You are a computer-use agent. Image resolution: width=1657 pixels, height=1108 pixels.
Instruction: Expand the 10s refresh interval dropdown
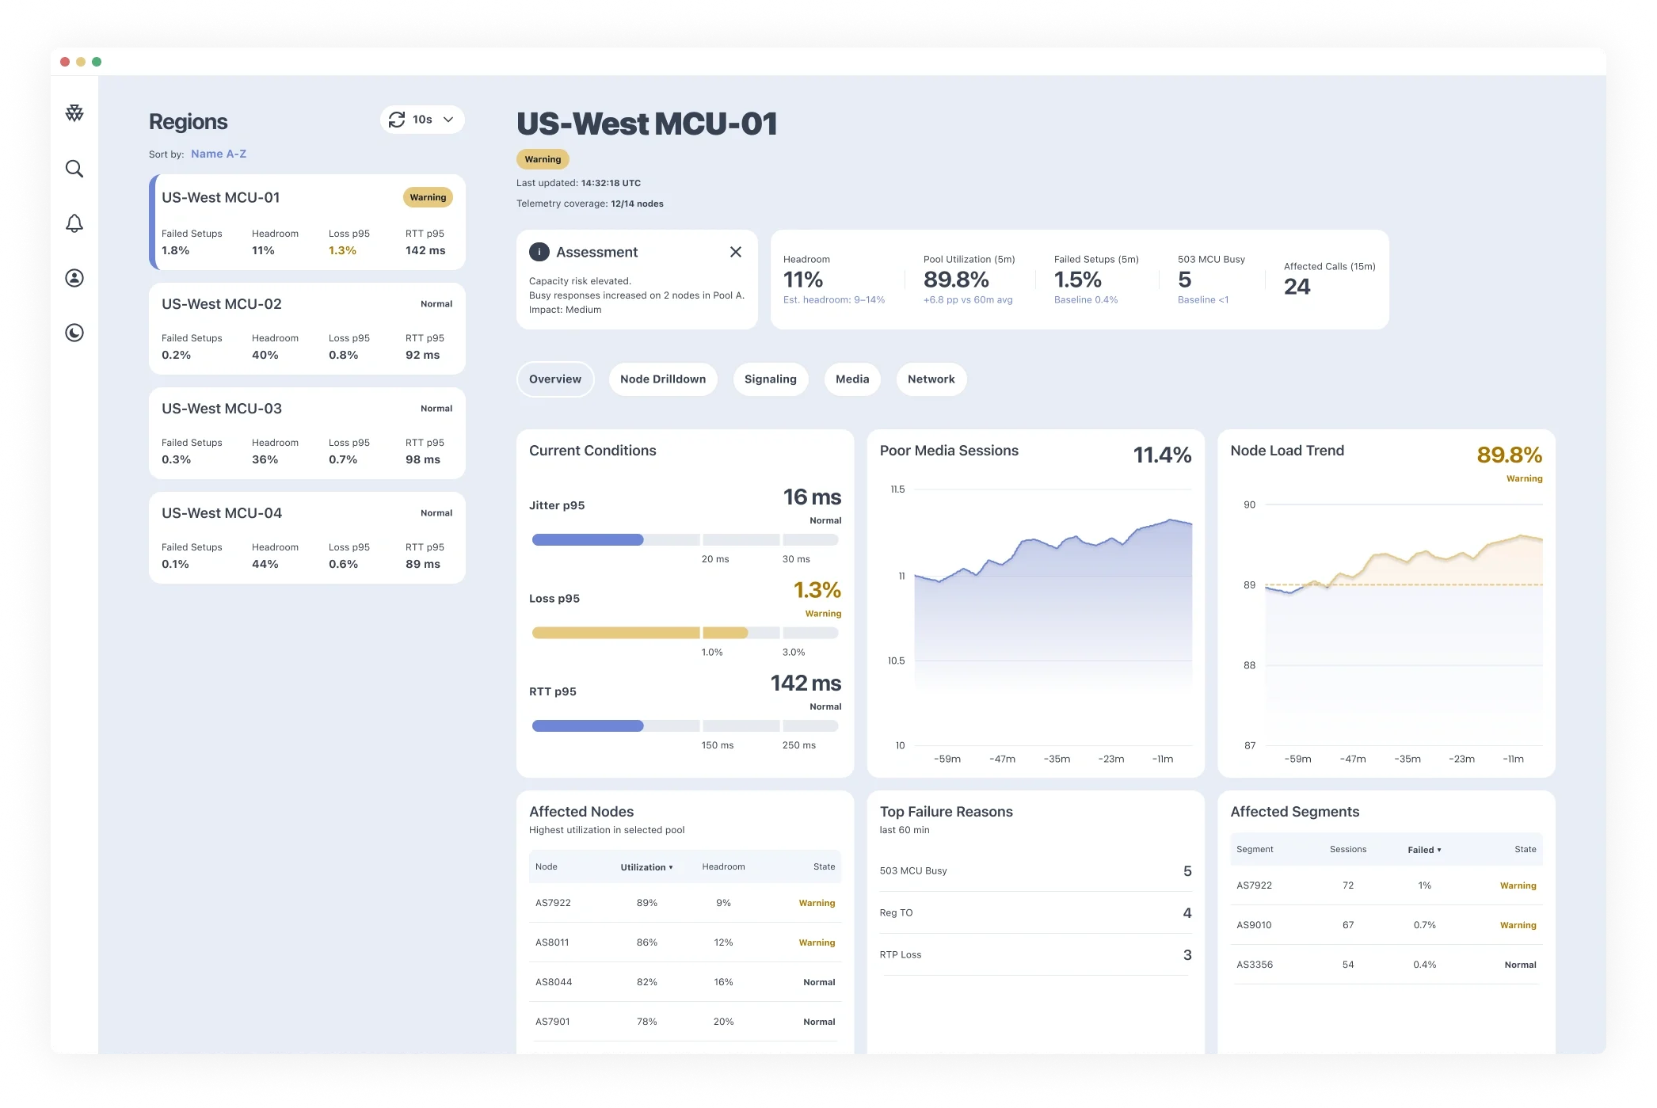pos(448,120)
